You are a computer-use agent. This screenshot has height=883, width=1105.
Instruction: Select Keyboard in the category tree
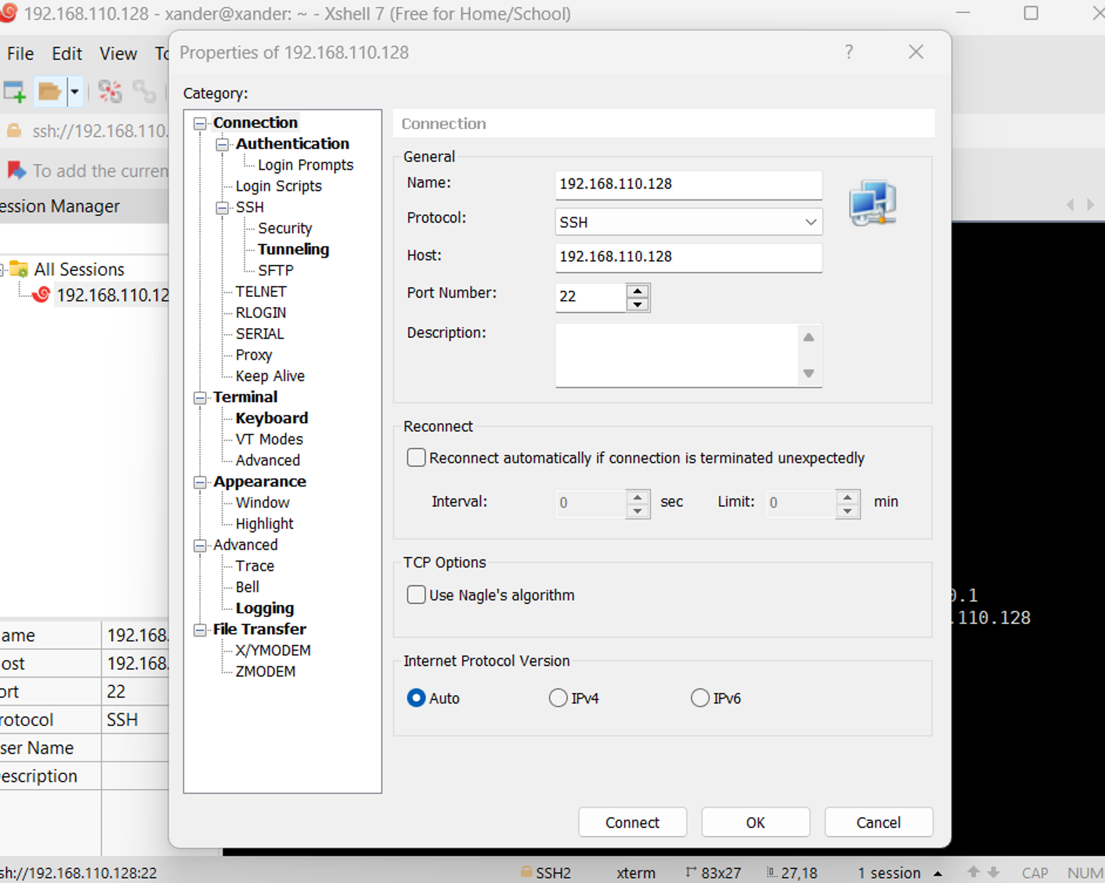[x=271, y=418]
